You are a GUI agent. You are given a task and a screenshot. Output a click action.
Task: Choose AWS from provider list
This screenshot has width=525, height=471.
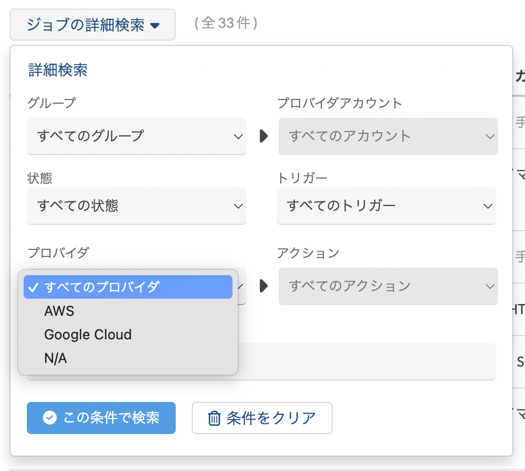pos(59,311)
